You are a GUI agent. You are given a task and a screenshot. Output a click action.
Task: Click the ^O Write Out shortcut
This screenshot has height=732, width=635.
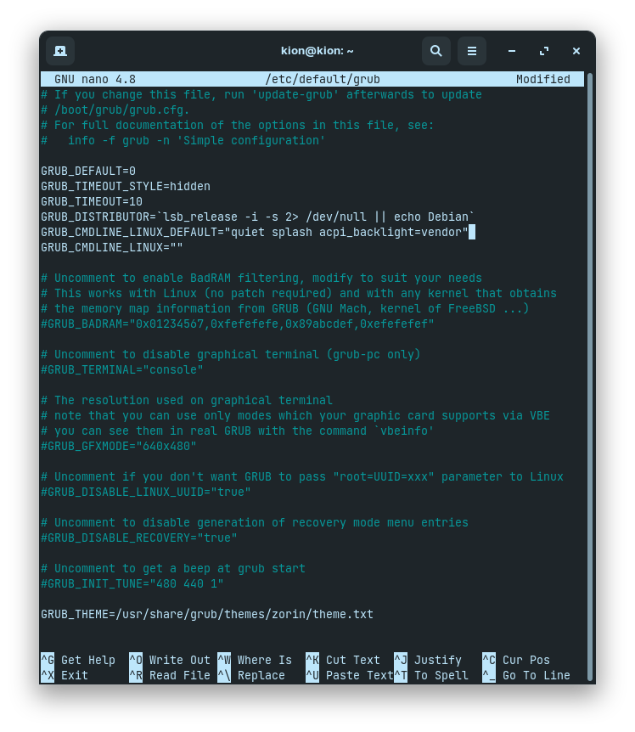coord(170,660)
